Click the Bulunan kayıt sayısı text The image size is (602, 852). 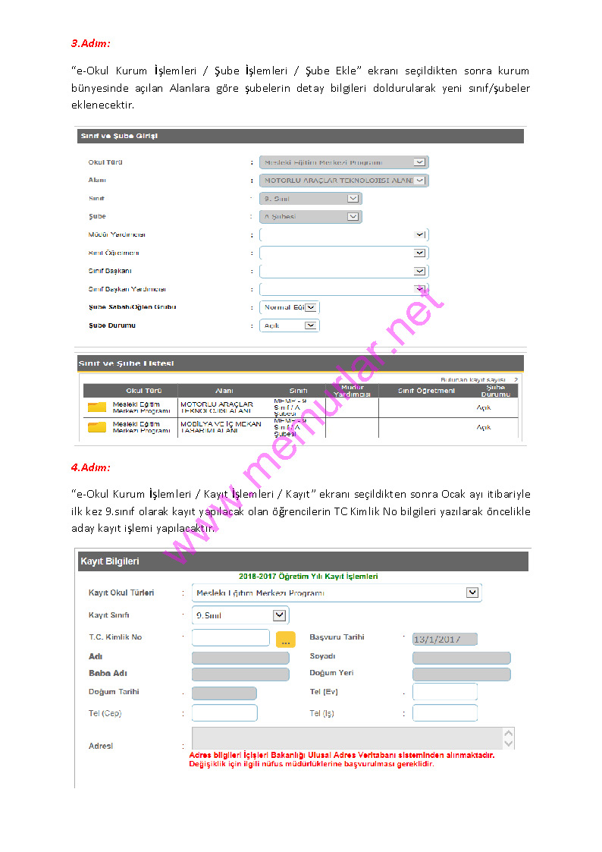click(473, 380)
